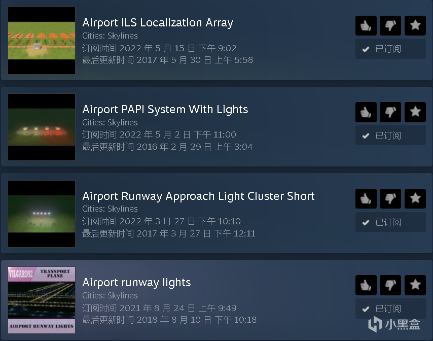Toggle subscription for Airport ILS Localization Array
The width and height of the screenshot is (433, 341).
pos(390,49)
